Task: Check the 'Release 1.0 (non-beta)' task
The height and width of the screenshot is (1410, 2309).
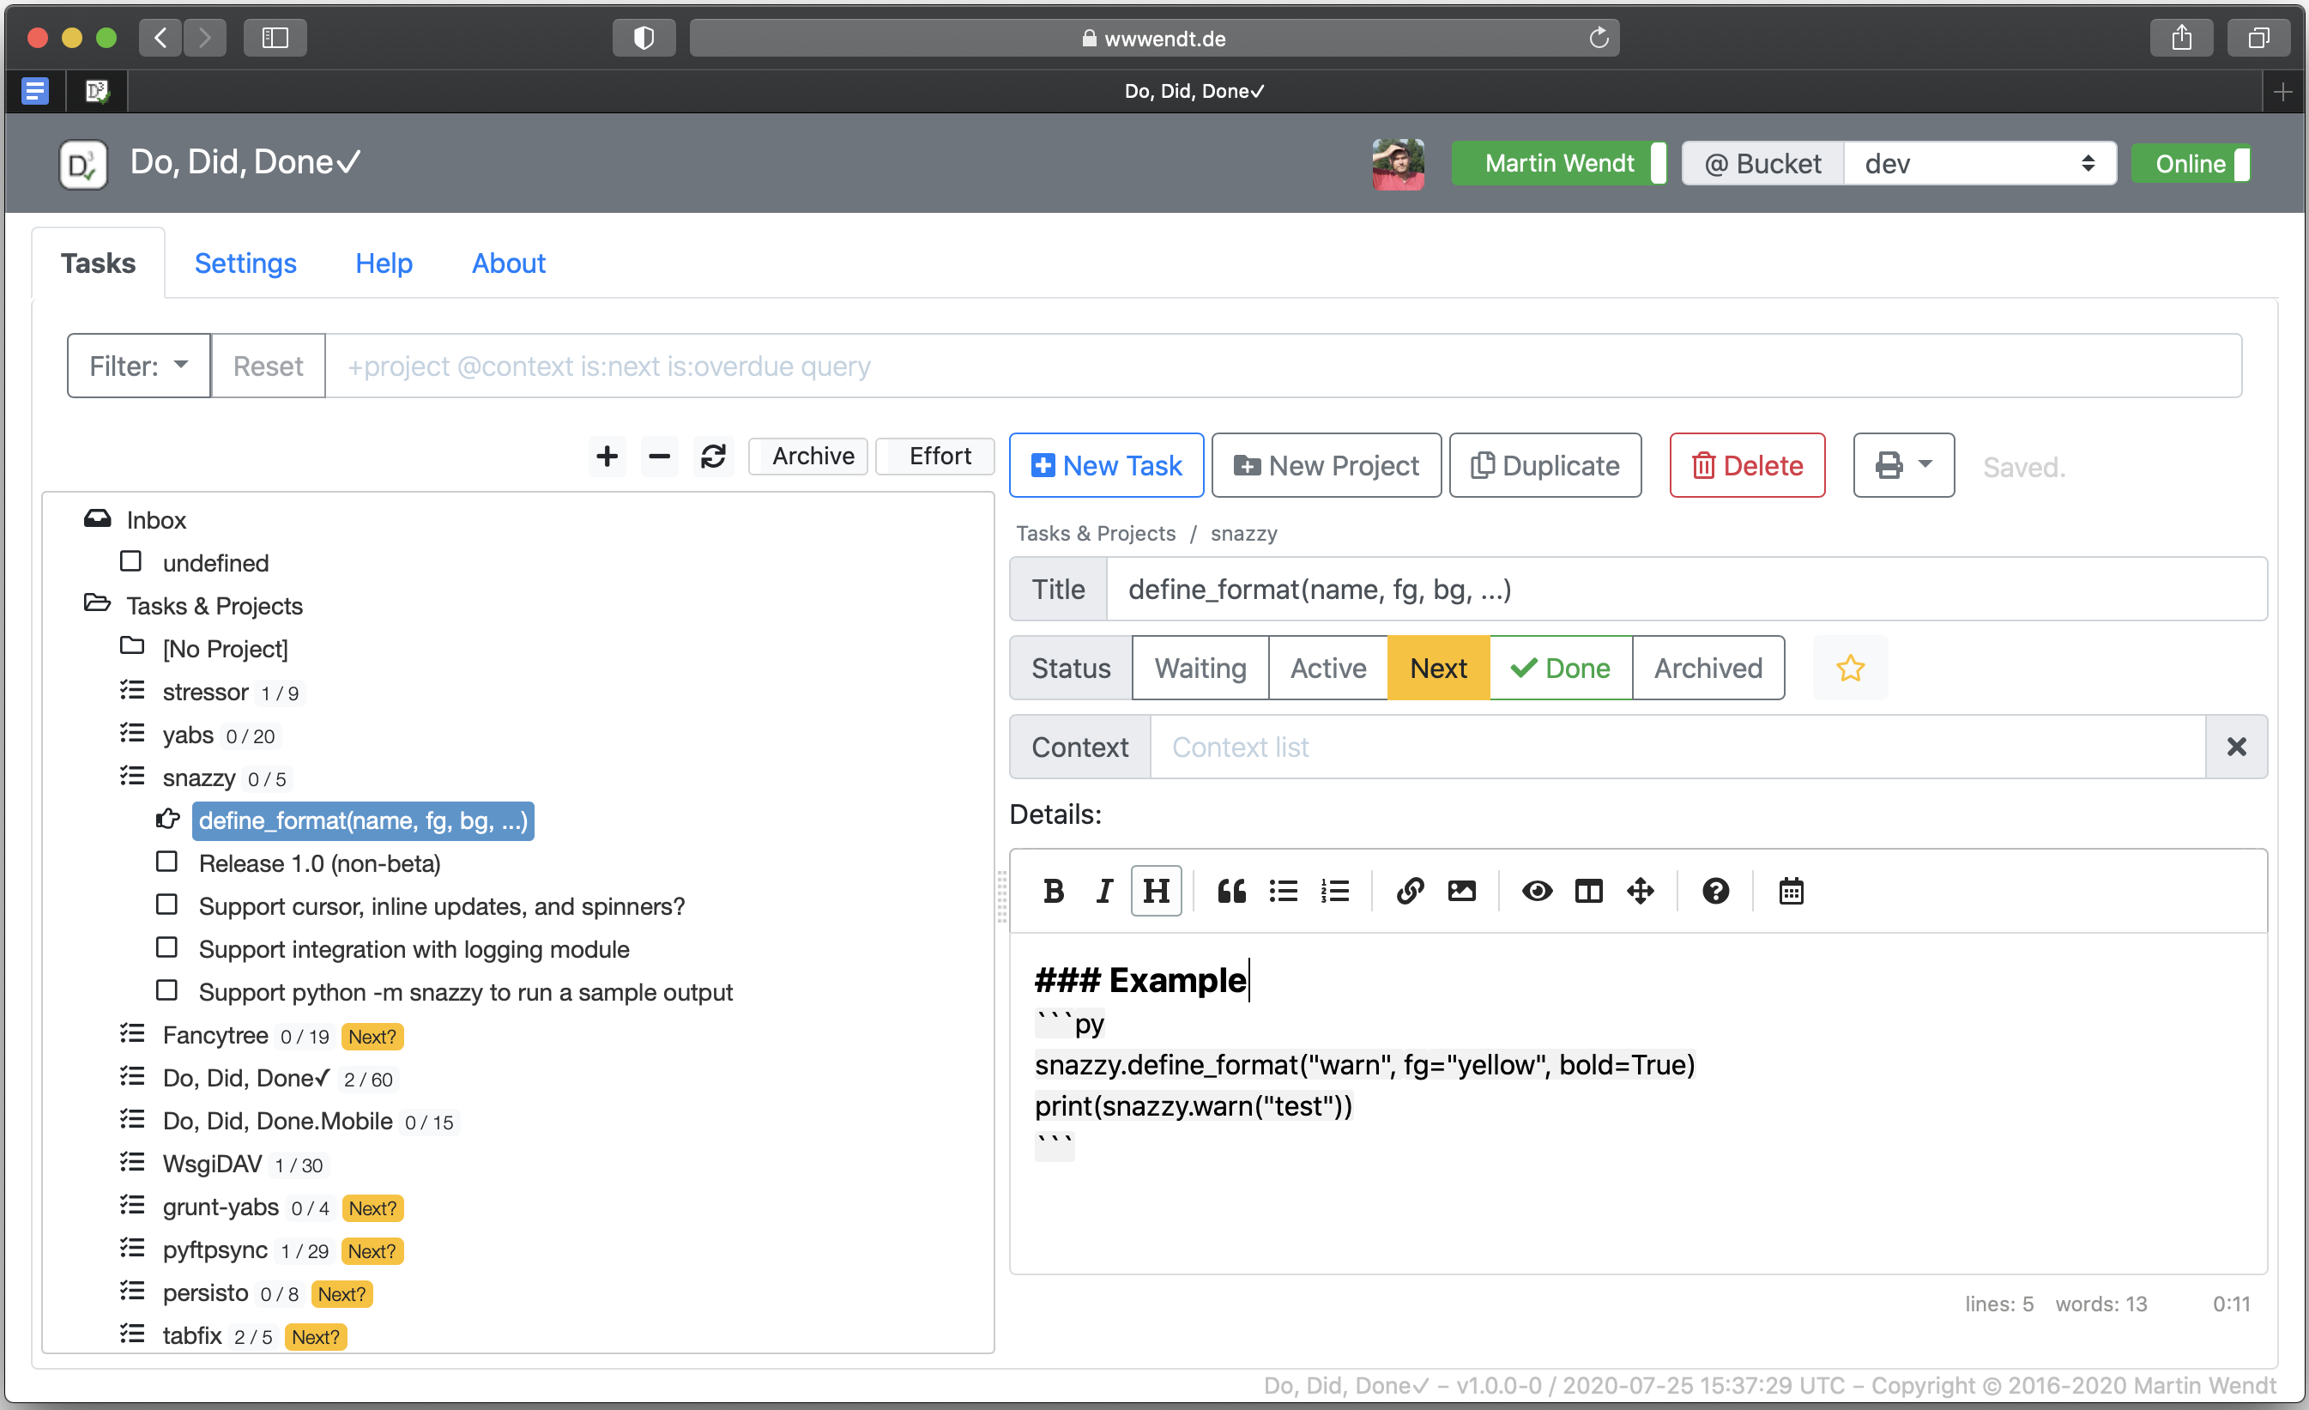Action: pyautogui.click(x=166, y=862)
